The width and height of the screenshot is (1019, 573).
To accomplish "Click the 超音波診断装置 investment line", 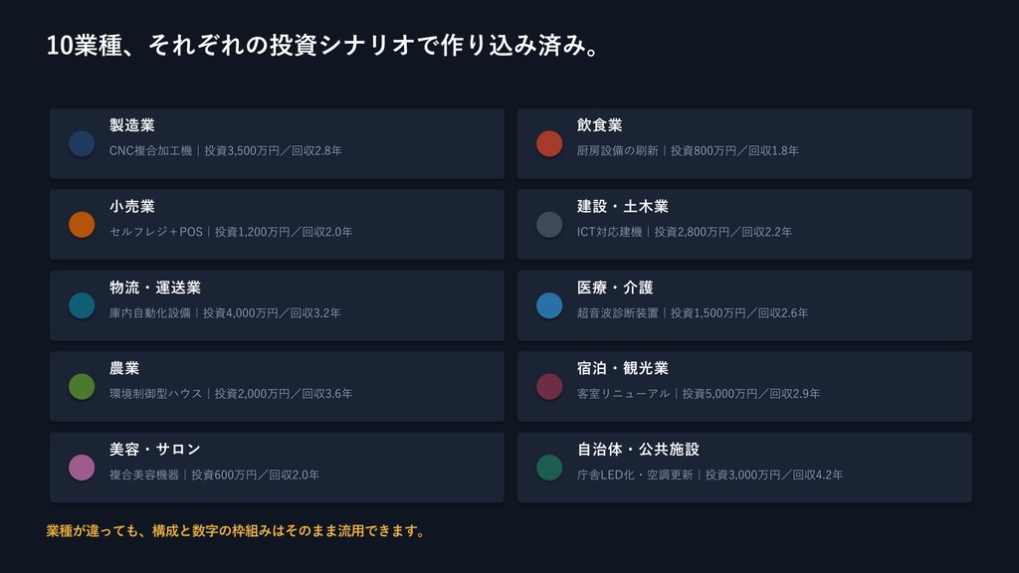I will point(693,313).
